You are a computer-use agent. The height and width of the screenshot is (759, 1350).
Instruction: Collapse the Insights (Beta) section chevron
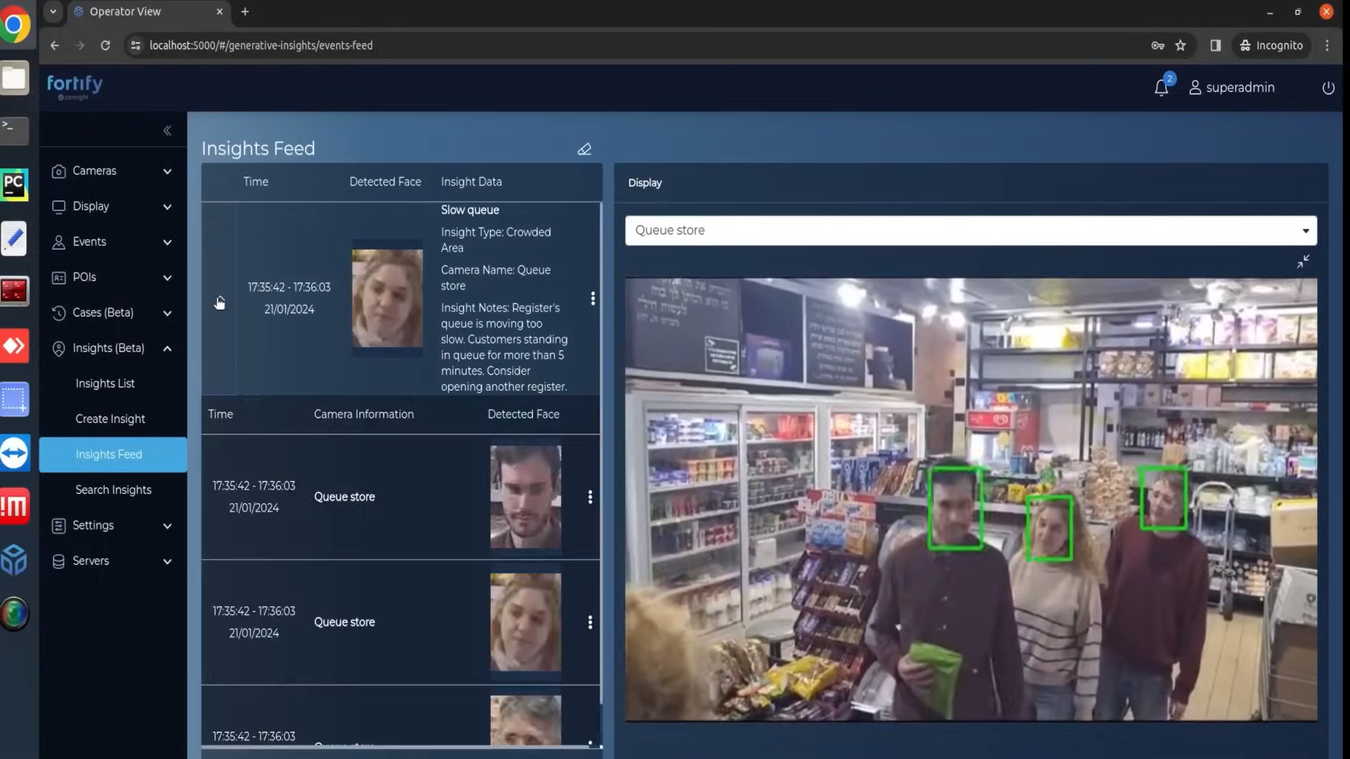[x=167, y=349]
